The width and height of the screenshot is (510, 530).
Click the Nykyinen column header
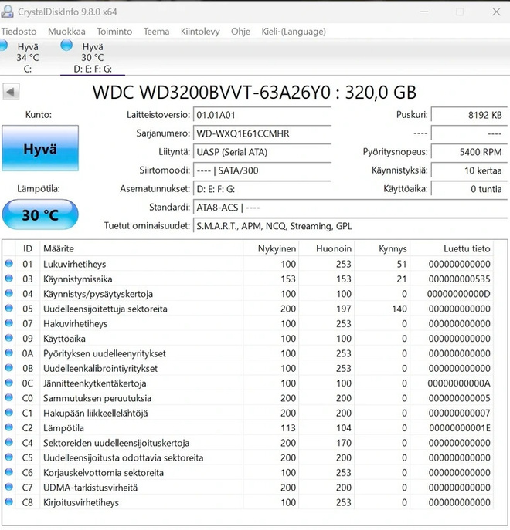point(271,248)
